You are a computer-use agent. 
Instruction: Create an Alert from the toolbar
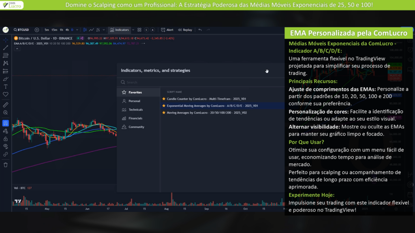[167, 30]
